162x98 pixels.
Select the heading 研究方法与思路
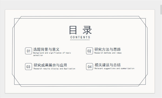pos(107,49)
